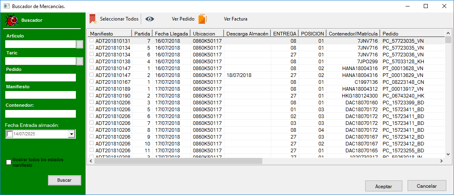Click the orange Ver Pedido document icon
454x195 pixels.
(202, 19)
